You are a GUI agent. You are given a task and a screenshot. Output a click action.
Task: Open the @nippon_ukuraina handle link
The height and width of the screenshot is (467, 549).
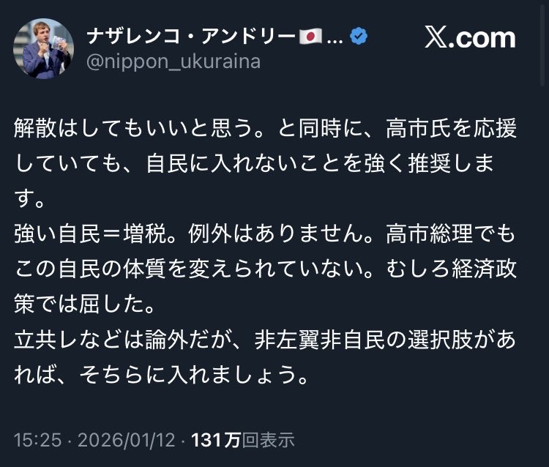[x=173, y=62]
